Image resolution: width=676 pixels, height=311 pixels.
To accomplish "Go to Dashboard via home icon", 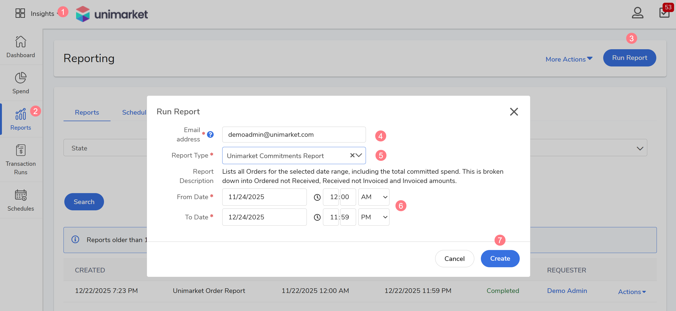I will coord(21,42).
